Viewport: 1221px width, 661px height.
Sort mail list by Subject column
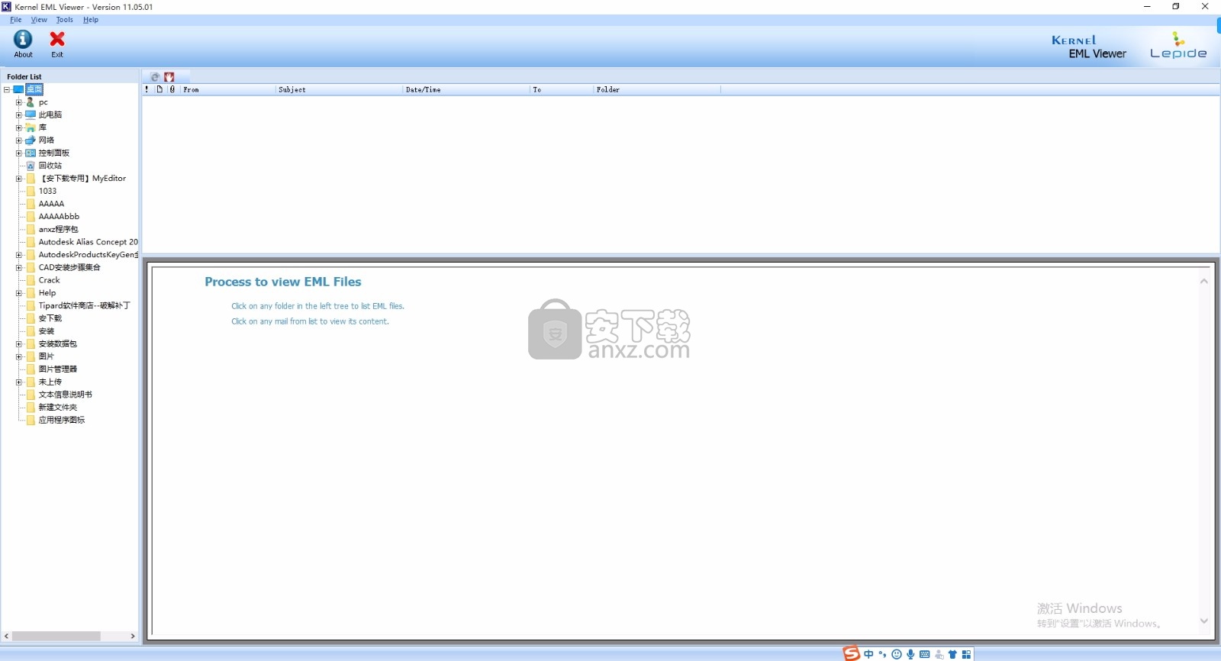pos(339,89)
